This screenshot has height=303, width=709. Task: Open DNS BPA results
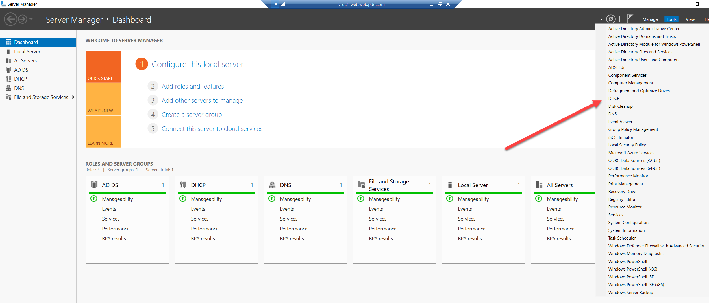(x=292, y=239)
